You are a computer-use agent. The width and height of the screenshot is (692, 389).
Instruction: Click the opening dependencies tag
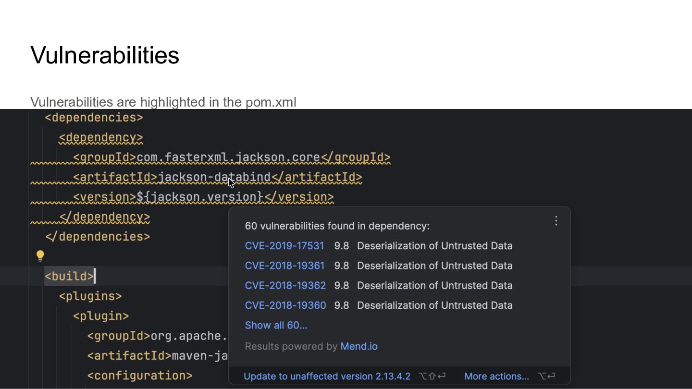coord(94,118)
